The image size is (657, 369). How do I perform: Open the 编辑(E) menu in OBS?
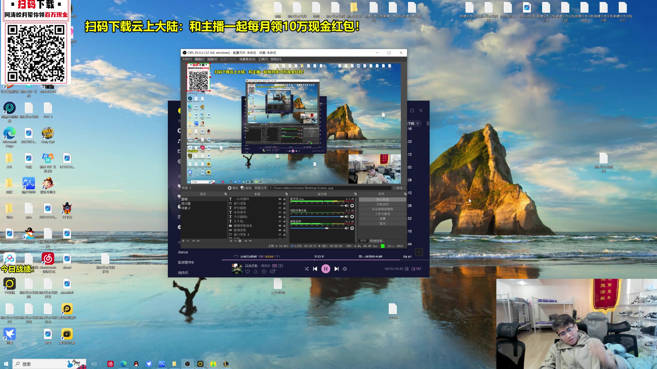click(199, 59)
